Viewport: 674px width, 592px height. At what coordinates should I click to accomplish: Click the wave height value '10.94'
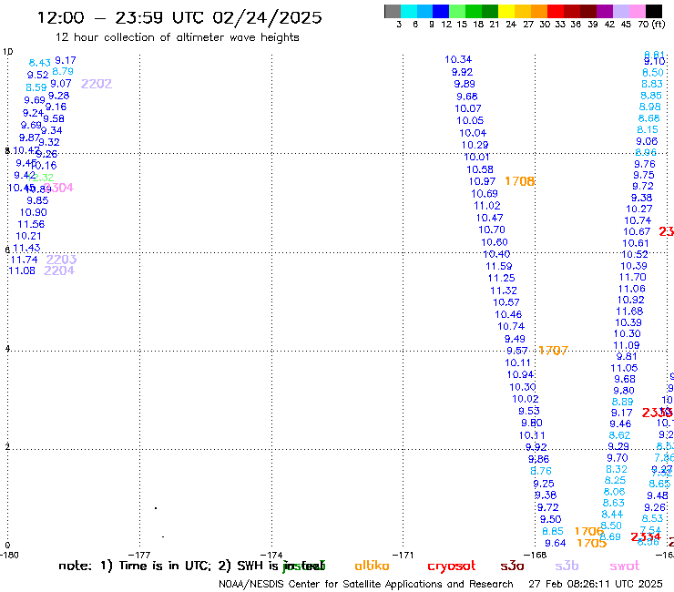(520, 374)
